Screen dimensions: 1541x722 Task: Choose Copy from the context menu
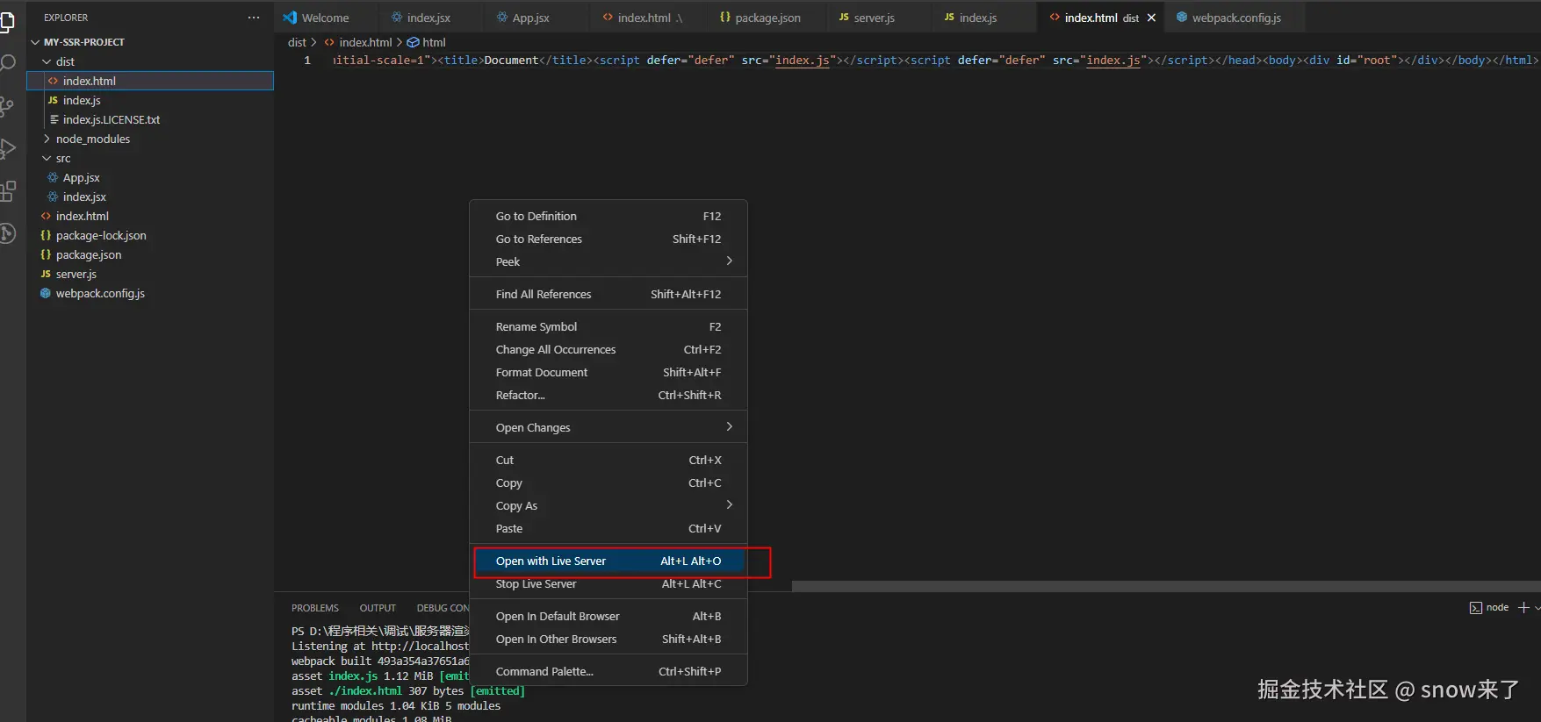point(608,483)
